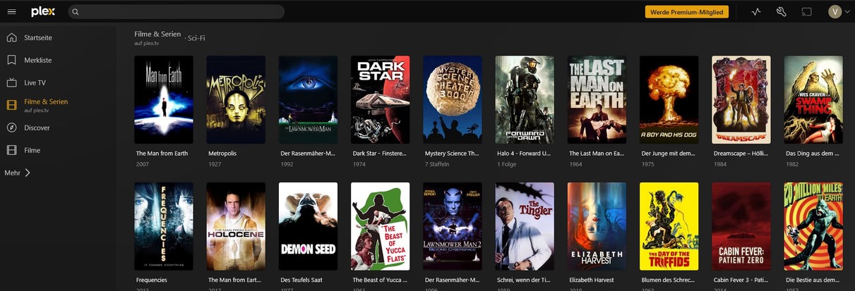Open Halo 4 Forward Unto Dawn poster
The width and height of the screenshot is (855, 291).
pos(525,99)
